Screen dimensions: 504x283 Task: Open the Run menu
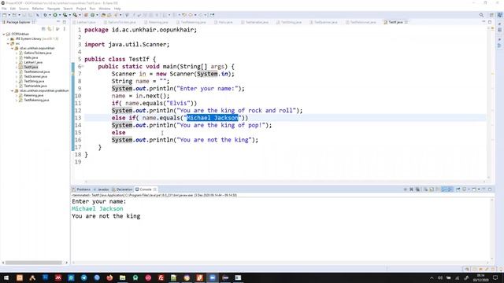[92, 9]
